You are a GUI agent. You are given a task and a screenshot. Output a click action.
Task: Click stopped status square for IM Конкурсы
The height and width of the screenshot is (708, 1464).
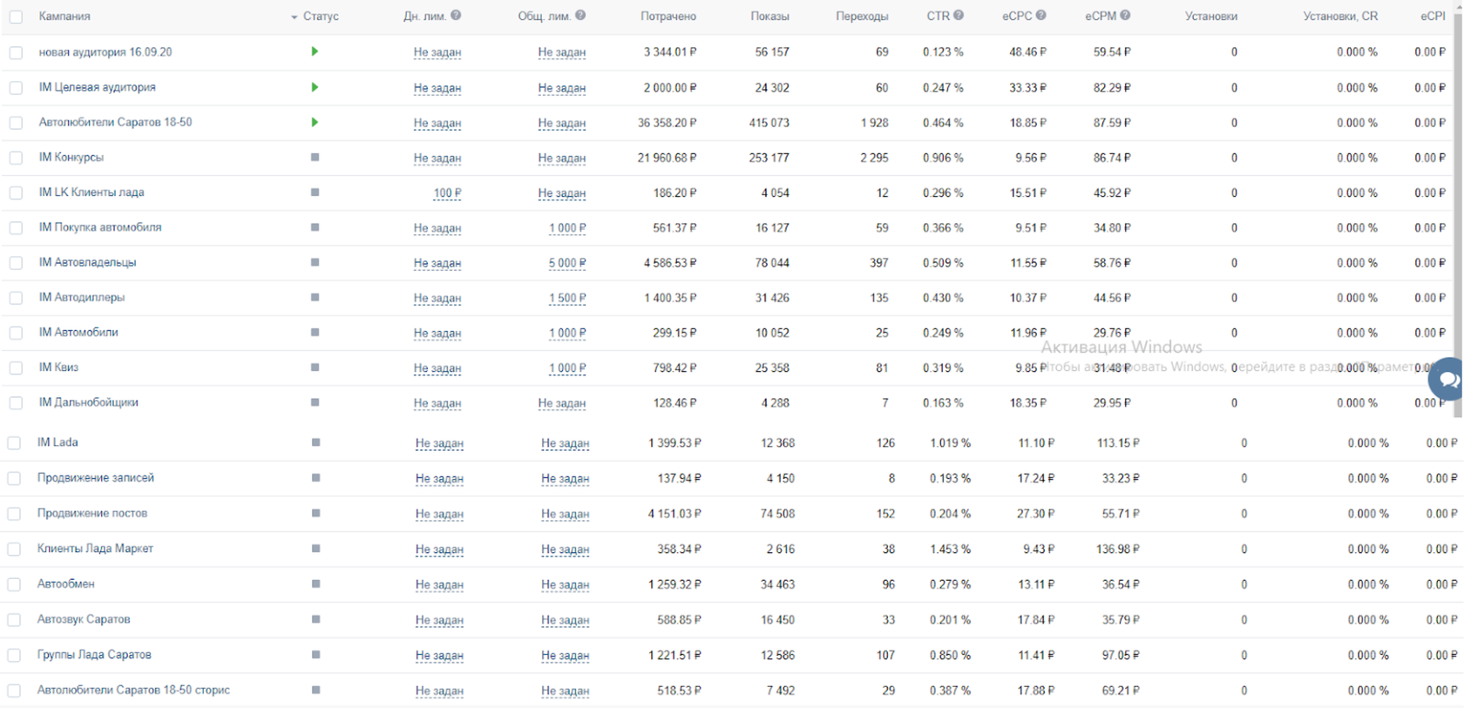coord(315,158)
